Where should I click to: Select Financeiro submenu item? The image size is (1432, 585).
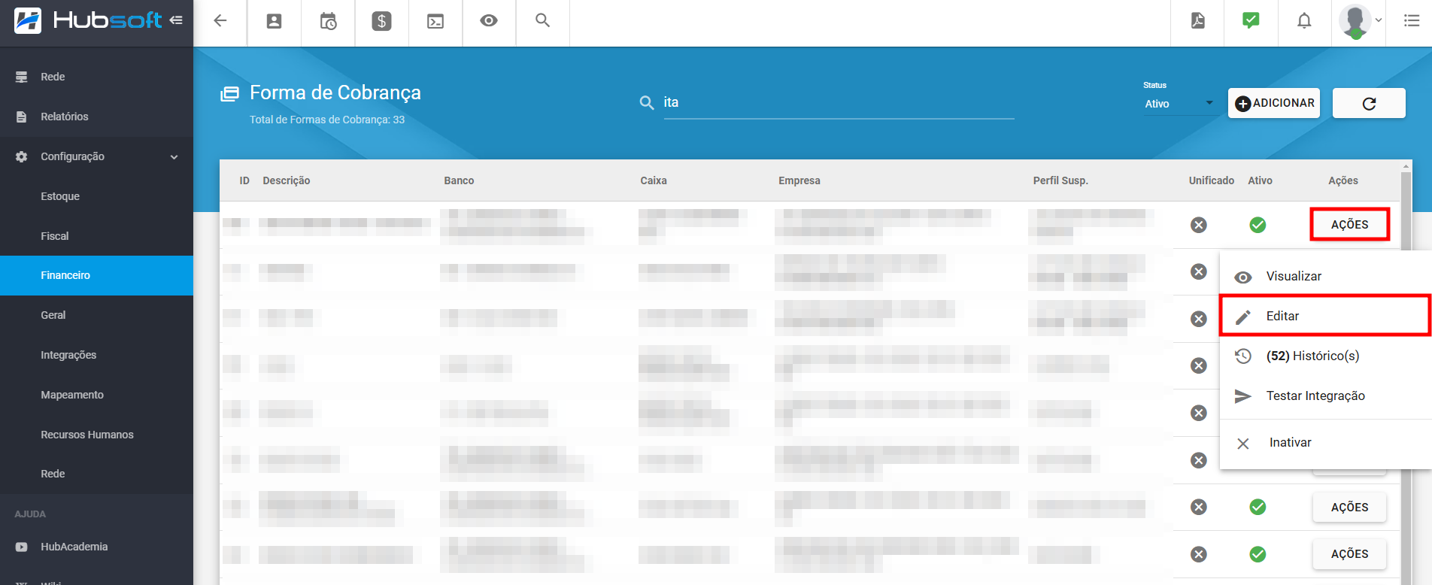coord(96,275)
